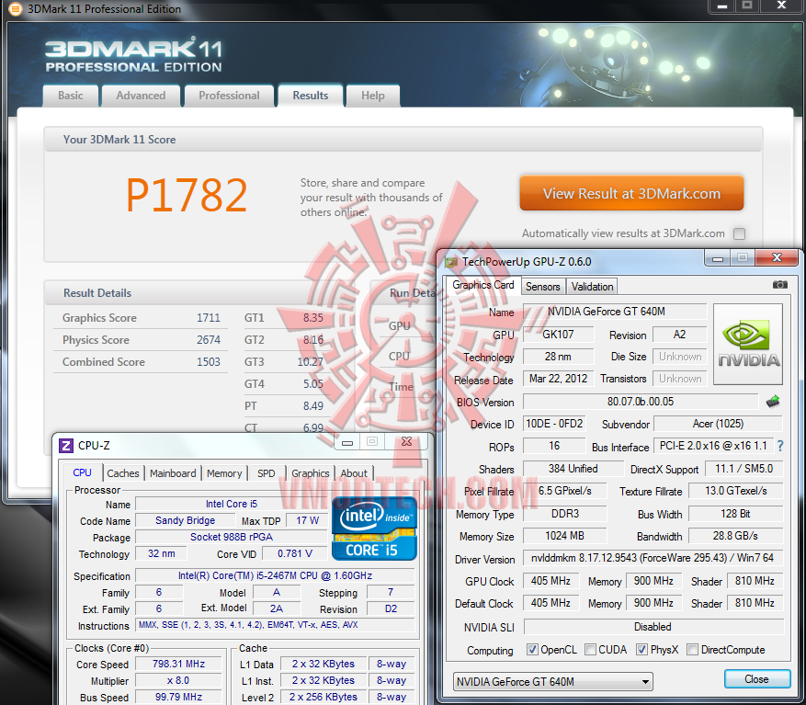The width and height of the screenshot is (806, 705).
Task: Click the 3DMark 11 title bar icon
Action: pos(16,9)
